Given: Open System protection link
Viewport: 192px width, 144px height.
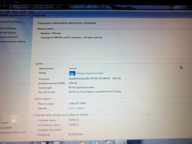Looking at the screenshot, I should [9, 37].
